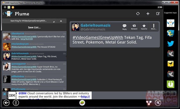This screenshot has height=109, width=180.
Task: Add a new column with plus icon
Action: tap(148, 14)
